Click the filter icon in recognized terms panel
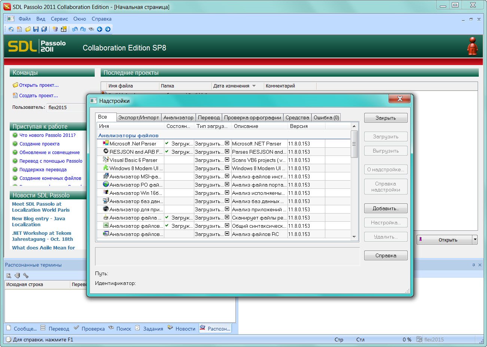Screen dimensions: 487x347 coord(17,276)
